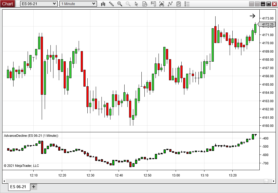Click the -500 indicator axis label
The image size is (278, 193).
click(x=265, y=146)
